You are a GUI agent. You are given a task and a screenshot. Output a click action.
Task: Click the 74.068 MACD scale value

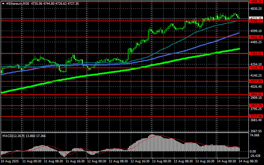tap(255, 135)
